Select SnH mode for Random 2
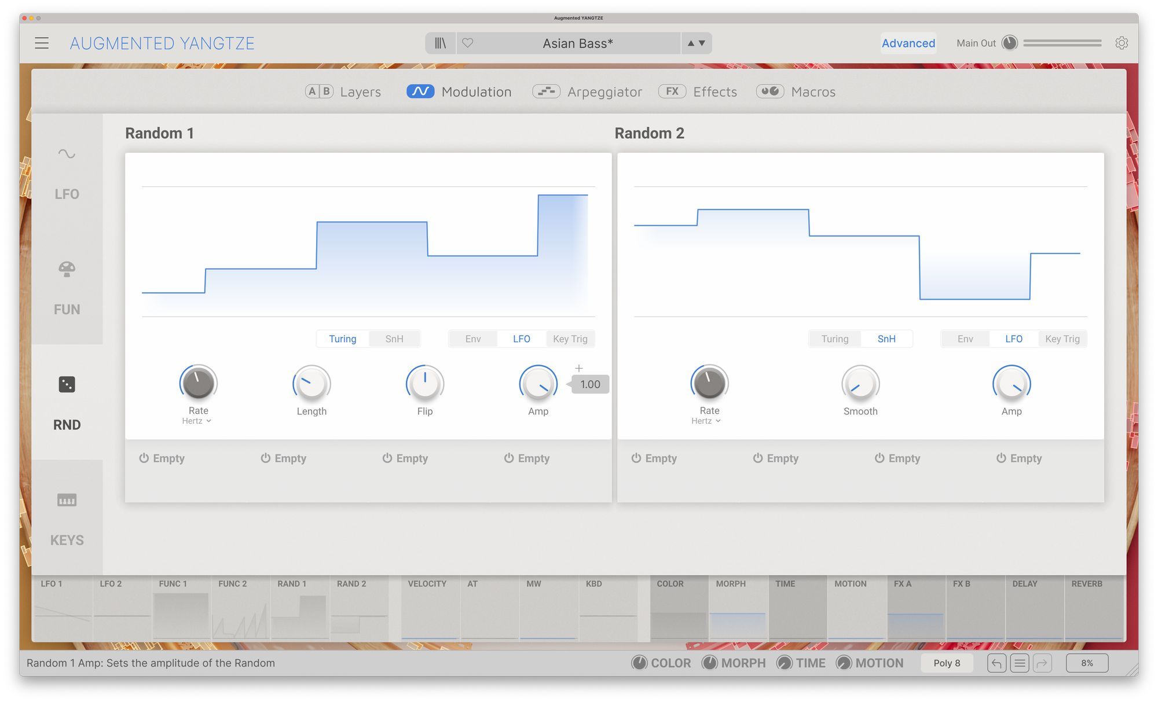This screenshot has height=702, width=1158. pos(886,339)
